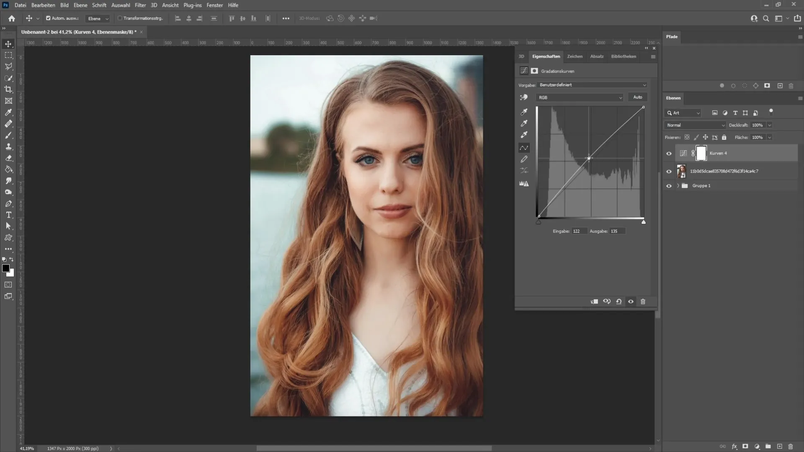Select the Pen tool in toolbar
This screenshot has width=804, height=452.
8,204
